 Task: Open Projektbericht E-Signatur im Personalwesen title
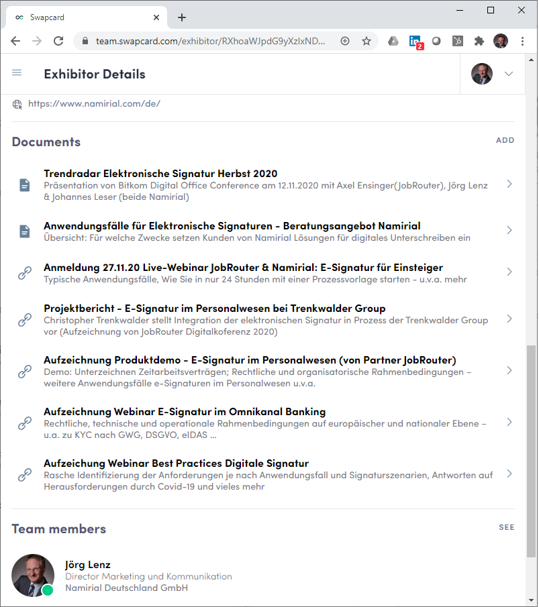(215, 309)
